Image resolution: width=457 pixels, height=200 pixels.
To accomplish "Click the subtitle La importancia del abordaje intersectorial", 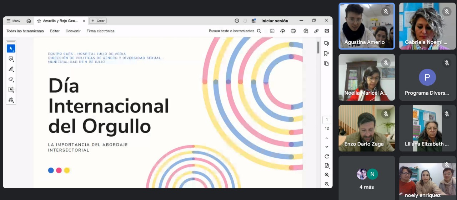I will [88, 147].
